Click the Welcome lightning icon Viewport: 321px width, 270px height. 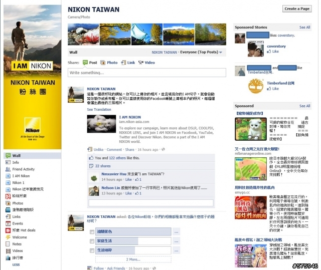(8, 237)
